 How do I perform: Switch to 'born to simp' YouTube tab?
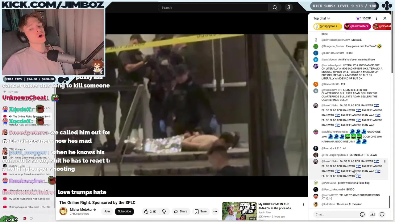(x=27, y=174)
